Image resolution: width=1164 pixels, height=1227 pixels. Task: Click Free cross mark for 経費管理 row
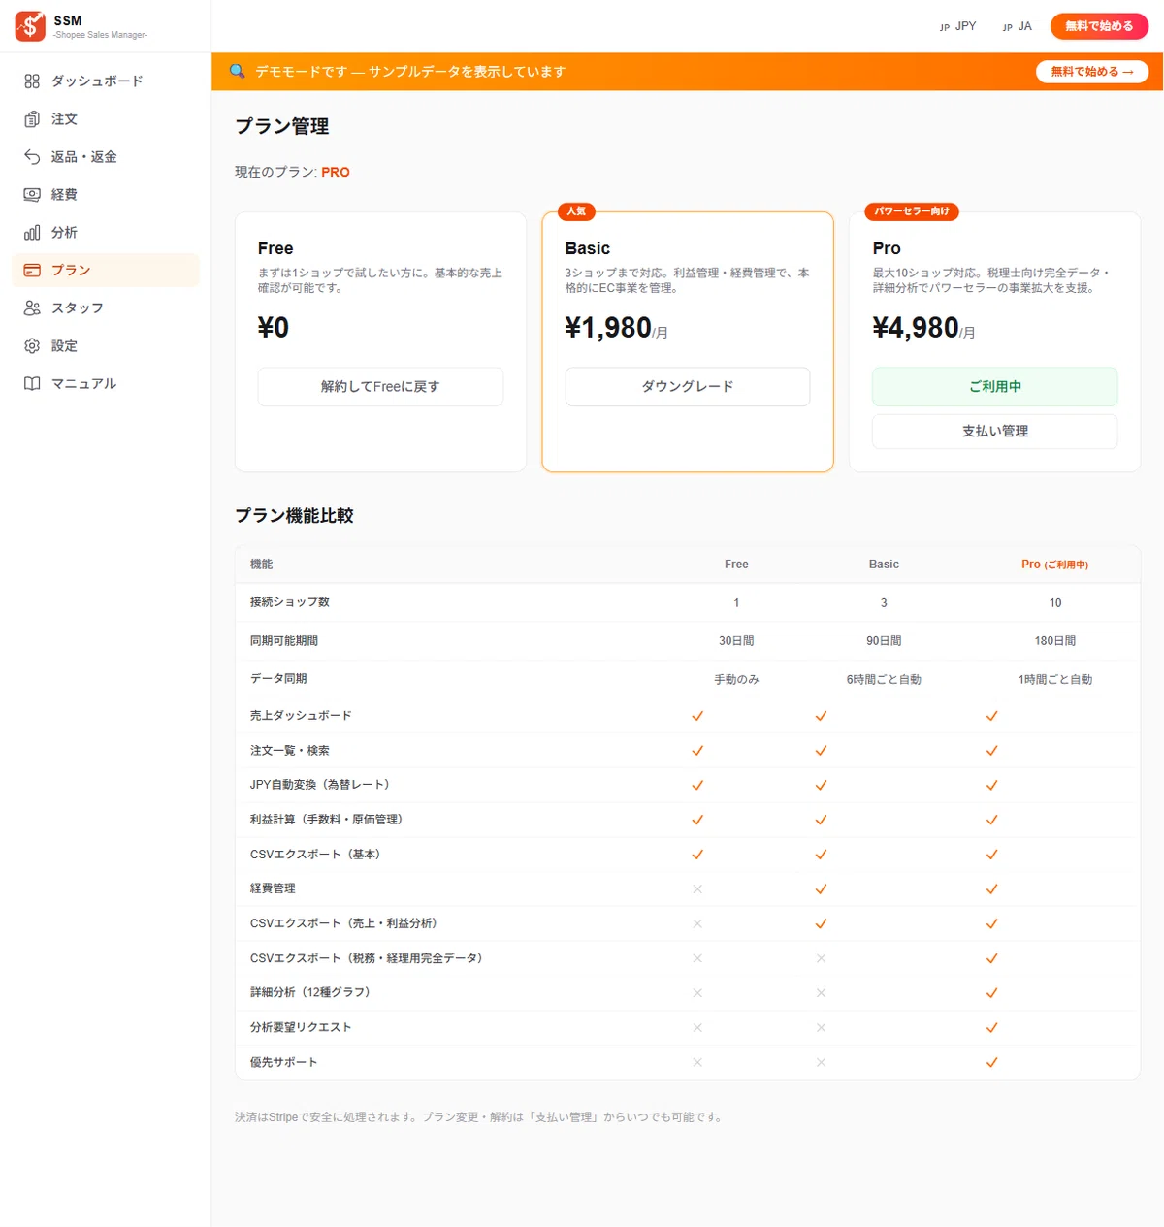[x=697, y=889]
